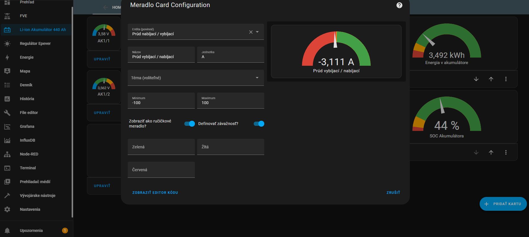Move the SOC Akumulátora card up
The image size is (529, 237).
pyautogui.click(x=491, y=152)
